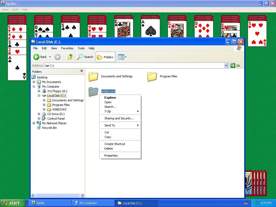The image size is (276, 207).
Task: Select My Documents icon in tree
Action: coord(39,82)
